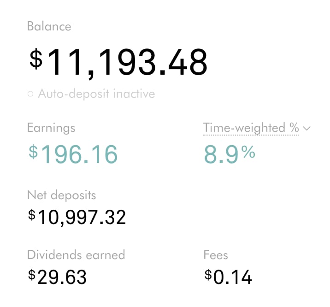Screen dimensions: 330x307
Task: Tap the Net deposits label
Action: pos(62,195)
